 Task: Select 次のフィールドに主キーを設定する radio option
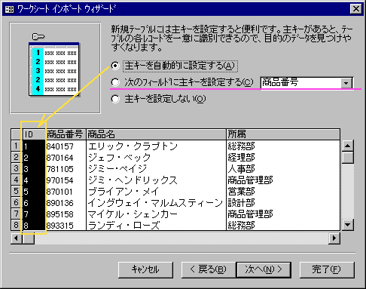click(x=115, y=82)
